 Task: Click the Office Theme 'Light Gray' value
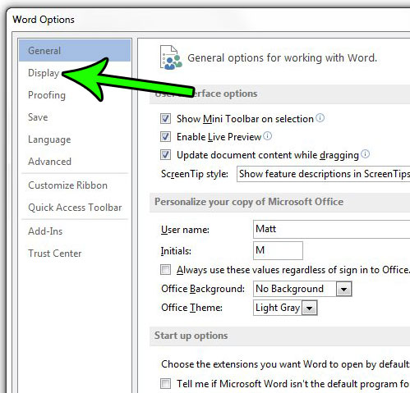[278, 308]
